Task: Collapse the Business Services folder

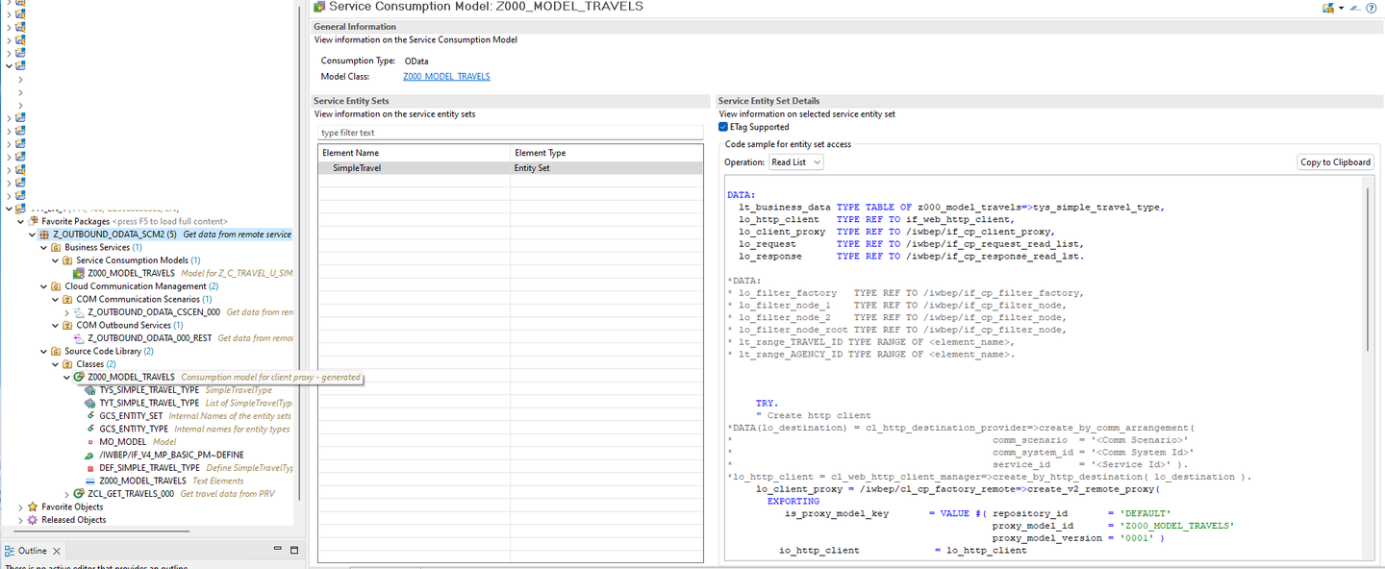Action: click(x=44, y=247)
